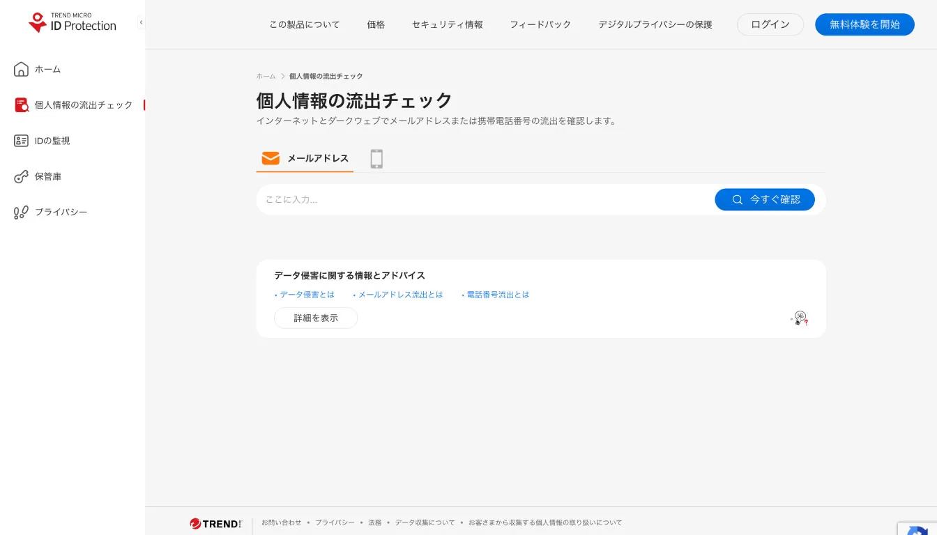This screenshot has width=937, height=535.
Task: Open プライバシー link in the footer
Action: pos(335,522)
